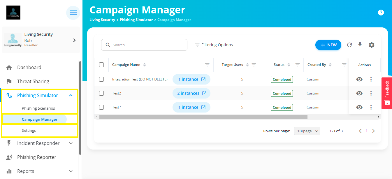392x179 pixels.
Task: Check the Test2 row checkbox
Action: 101,93
